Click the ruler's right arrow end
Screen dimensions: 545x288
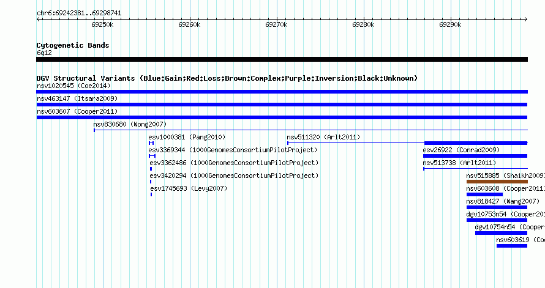pyautogui.click(x=526, y=20)
